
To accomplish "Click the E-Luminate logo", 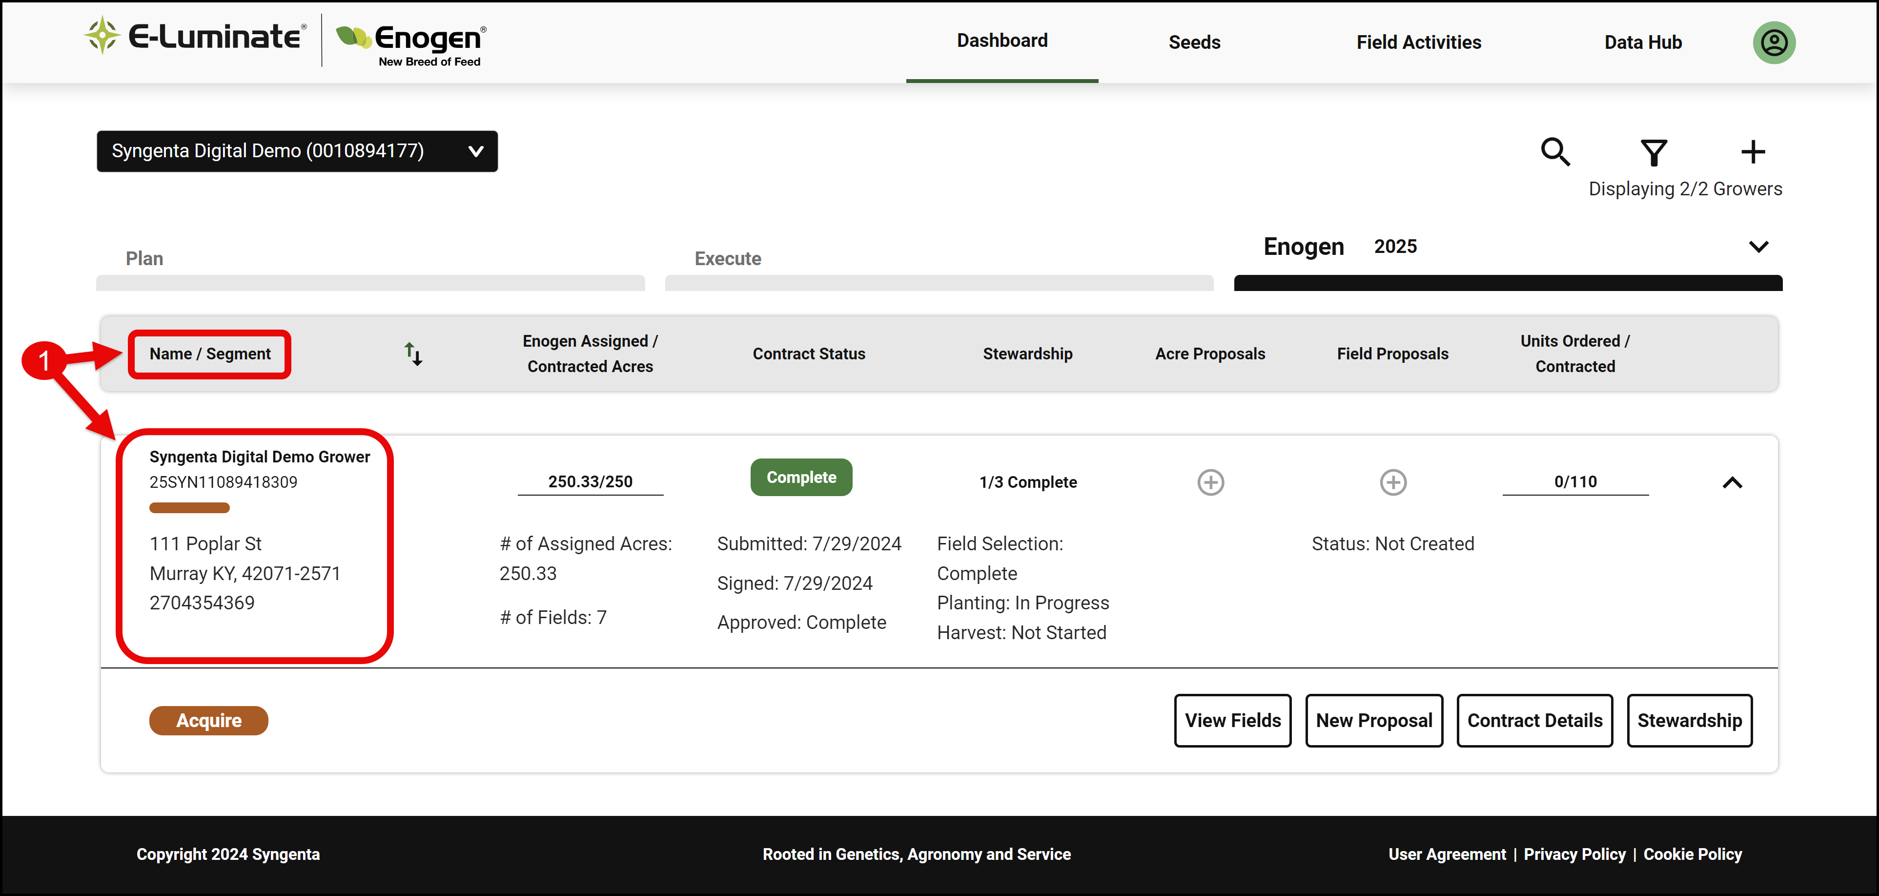I will point(195,37).
